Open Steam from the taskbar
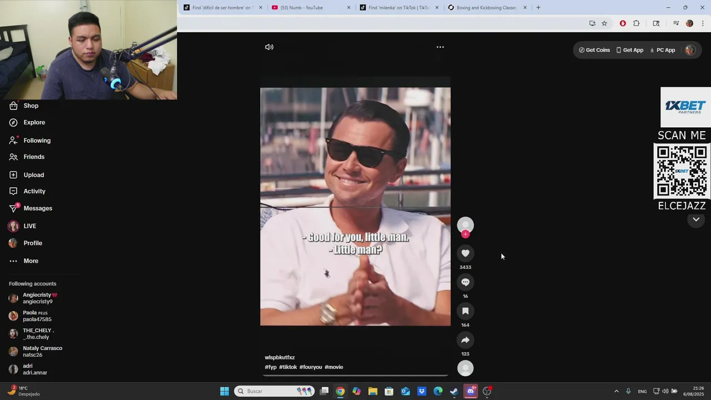The height and width of the screenshot is (400, 711). (x=454, y=391)
